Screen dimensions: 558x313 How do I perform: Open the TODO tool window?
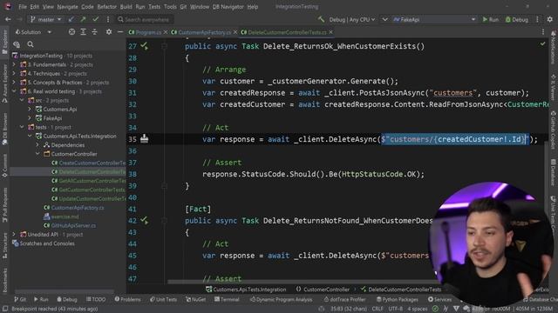pos(96,299)
